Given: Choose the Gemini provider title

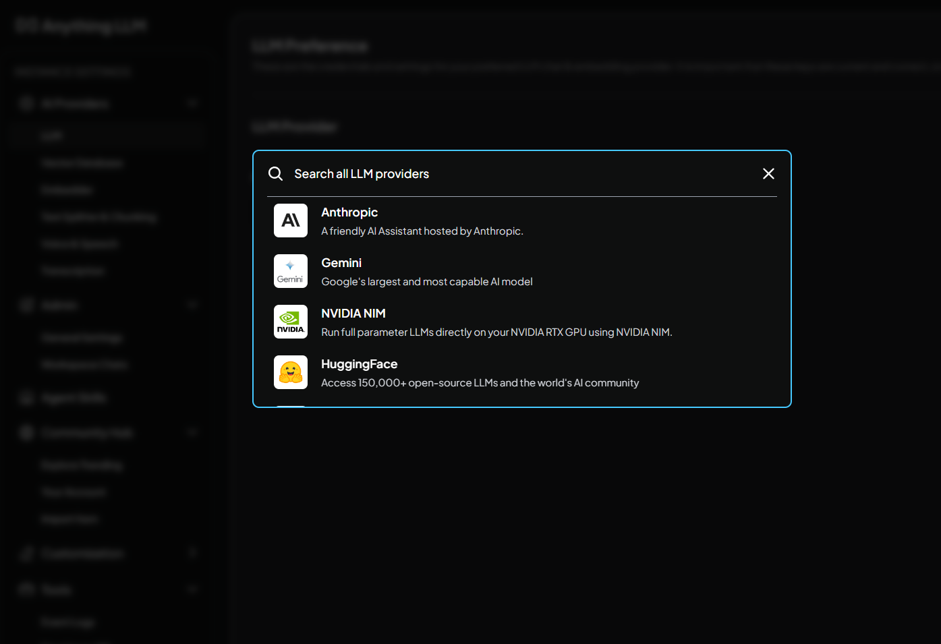Looking at the screenshot, I should (341, 263).
